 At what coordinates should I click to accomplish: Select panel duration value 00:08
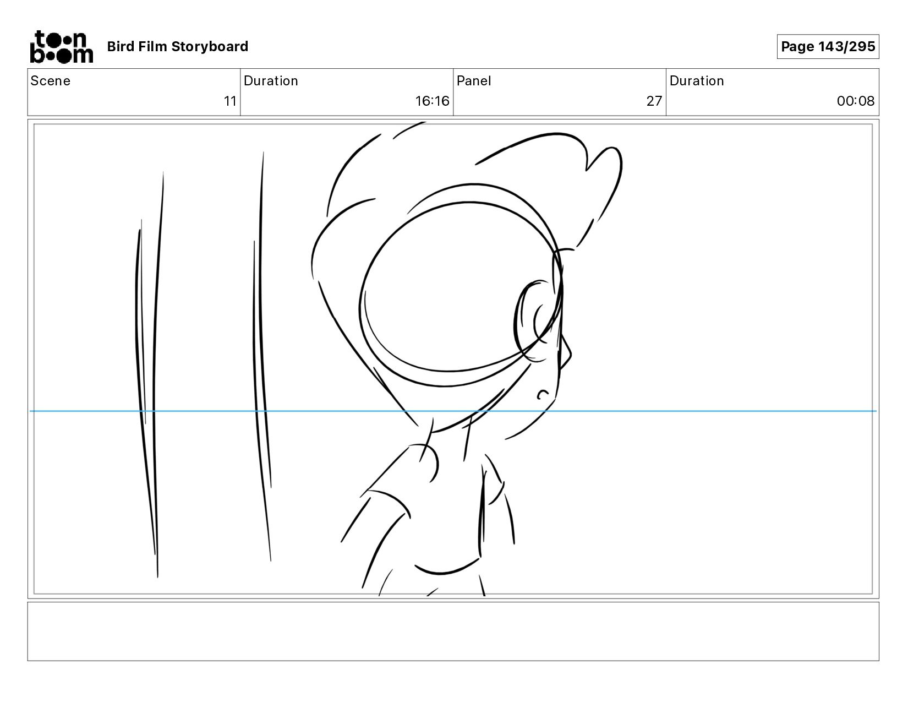click(856, 101)
